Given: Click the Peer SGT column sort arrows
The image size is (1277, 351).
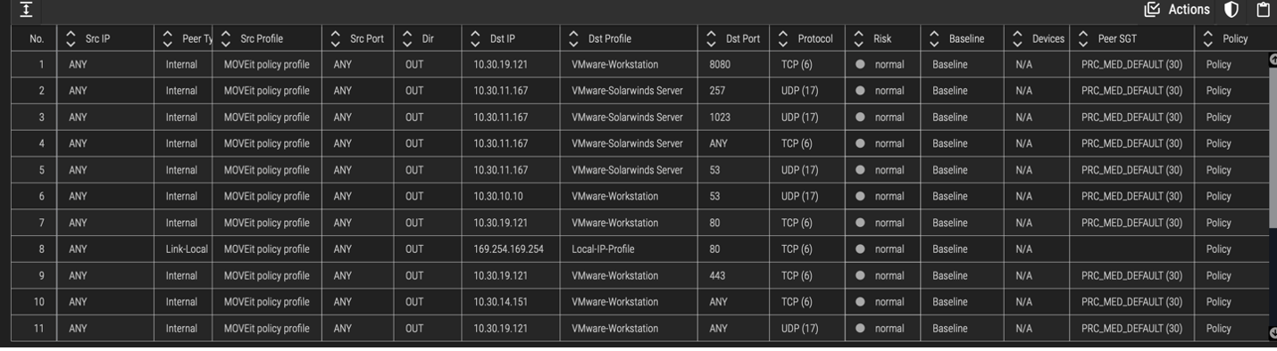Looking at the screenshot, I should point(1082,39).
